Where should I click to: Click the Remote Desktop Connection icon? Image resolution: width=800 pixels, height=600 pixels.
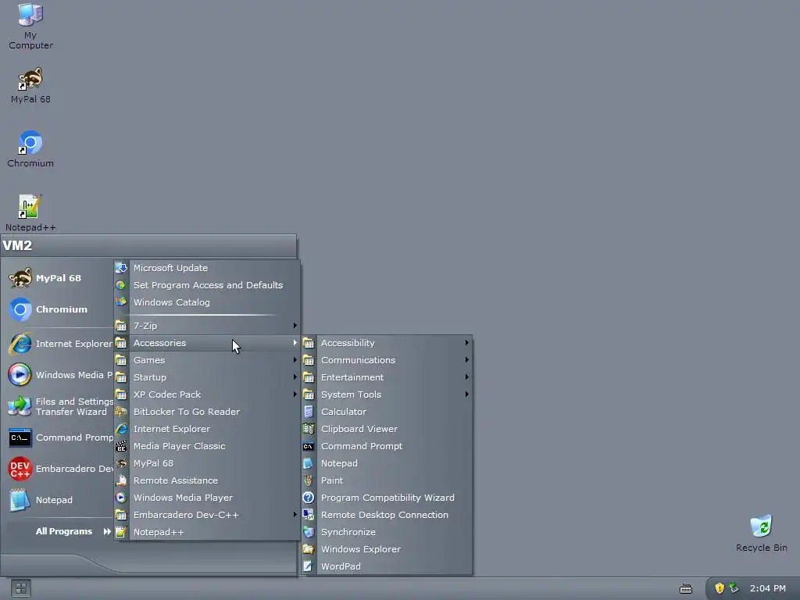click(x=308, y=515)
